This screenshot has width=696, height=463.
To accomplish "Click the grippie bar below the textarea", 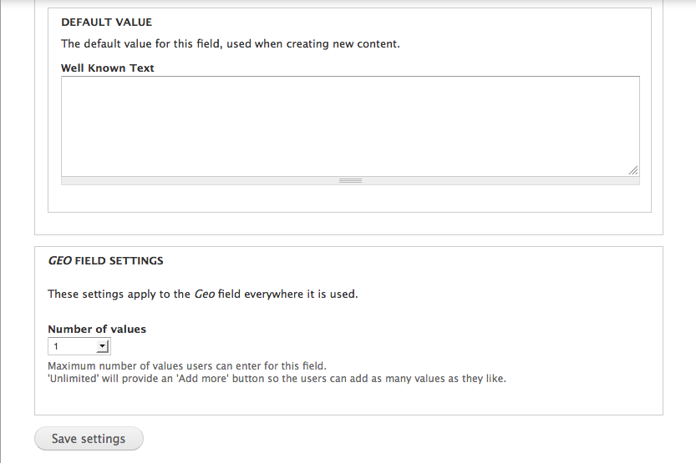I will tap(350, 181).
